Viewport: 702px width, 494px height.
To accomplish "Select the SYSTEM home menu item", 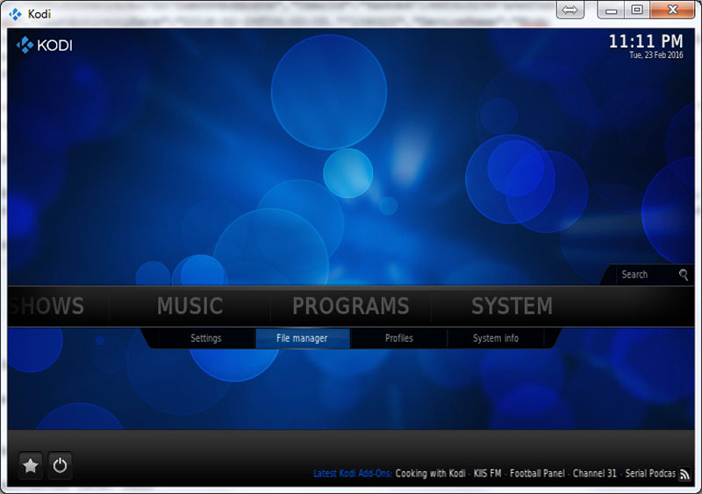I will 512,307.
